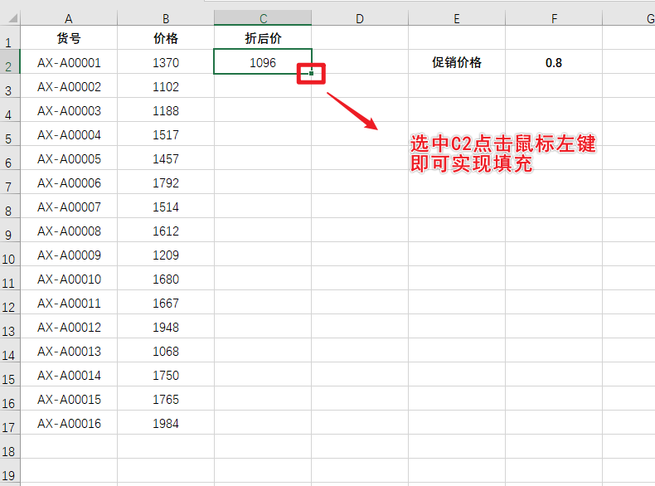Screen dimensions: 655x486
Task: Select column B header
Action: pyautogui.click(x=166, y=18)
